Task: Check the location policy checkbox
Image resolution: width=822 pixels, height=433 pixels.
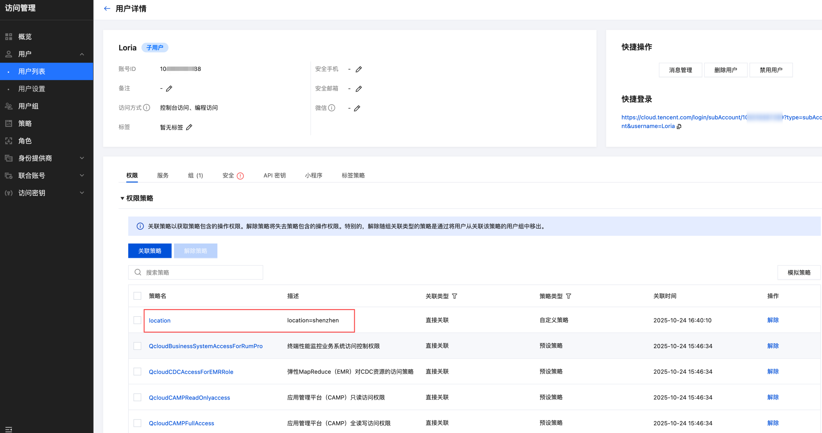Action: (137, 320)
